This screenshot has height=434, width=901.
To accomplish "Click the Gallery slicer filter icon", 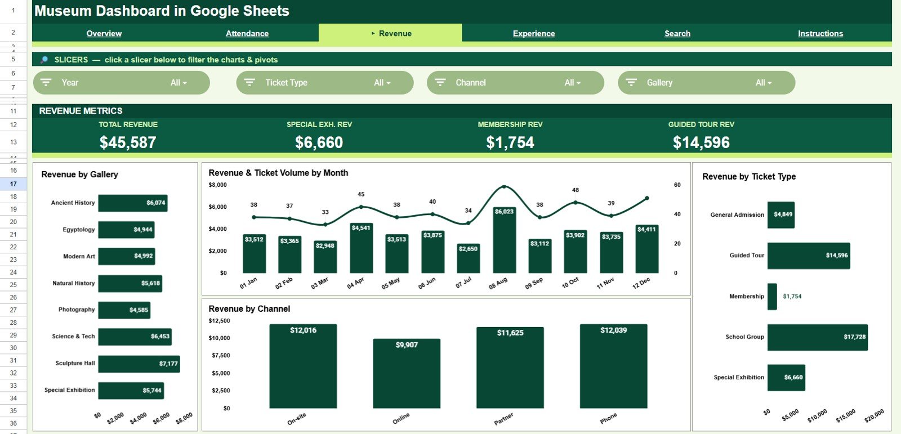I will tap(631, 82).
